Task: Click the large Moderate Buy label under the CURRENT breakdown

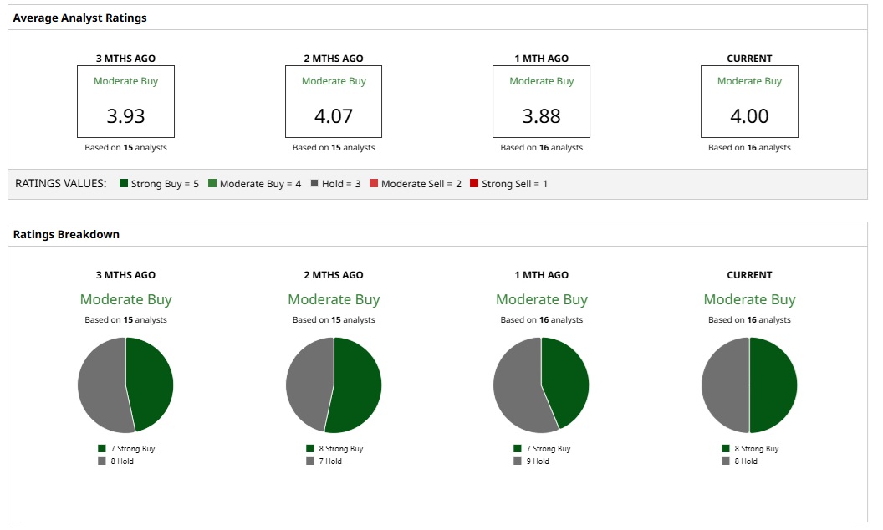Action: click(749, 299)
